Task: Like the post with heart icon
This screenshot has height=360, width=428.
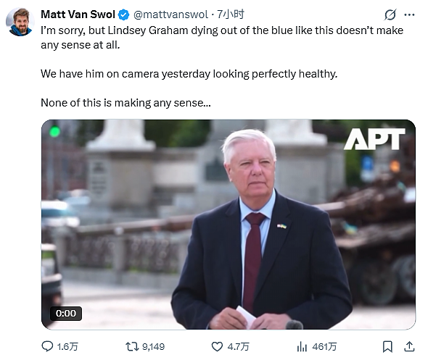Action: tap(217, 347)
